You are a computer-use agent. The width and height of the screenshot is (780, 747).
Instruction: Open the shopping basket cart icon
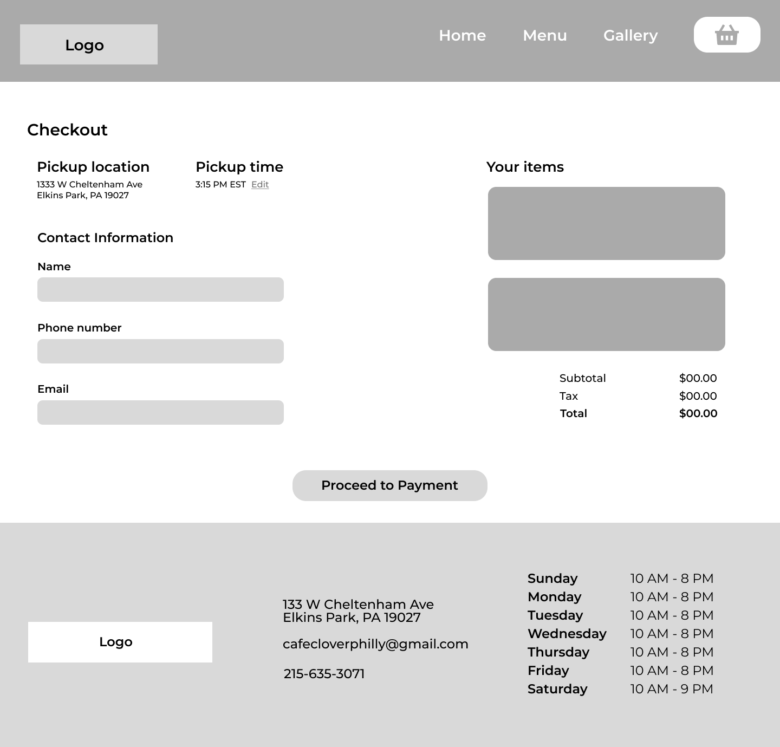[727, 35]
